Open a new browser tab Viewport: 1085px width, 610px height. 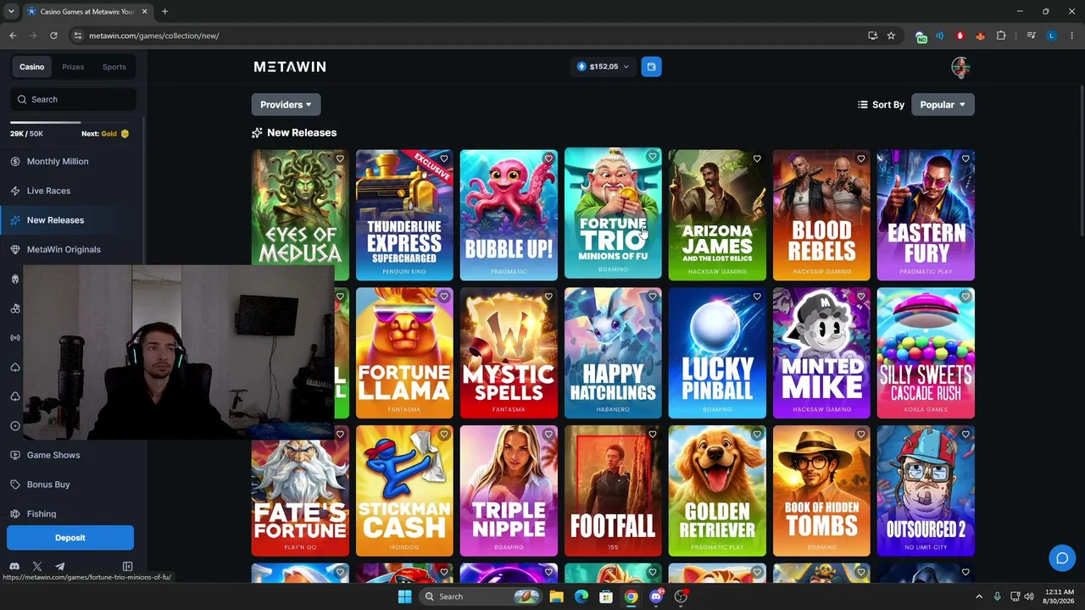click(x=164, y=12)
